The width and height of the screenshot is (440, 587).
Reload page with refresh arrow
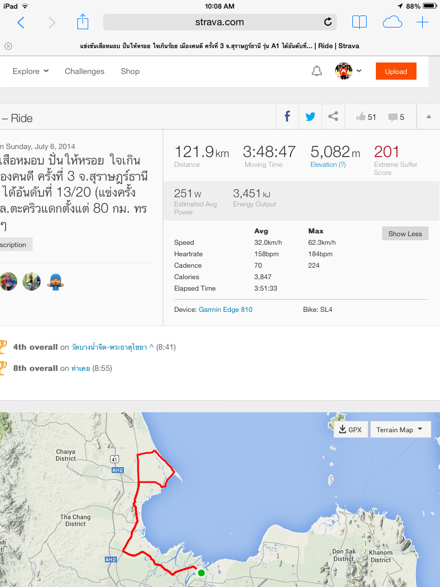pos(328,22)
